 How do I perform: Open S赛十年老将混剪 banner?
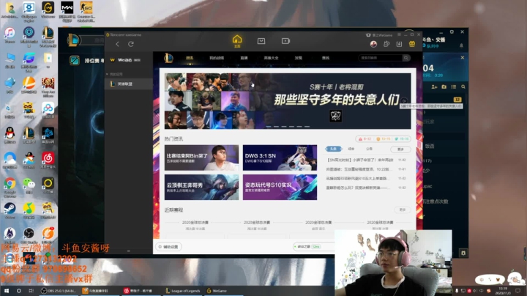point(288,101)
